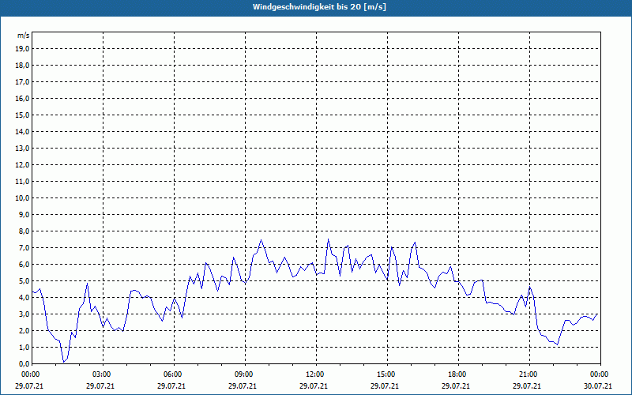Click the 0,0 axis value
The image size is (632, 395).
tap(24, 364)
